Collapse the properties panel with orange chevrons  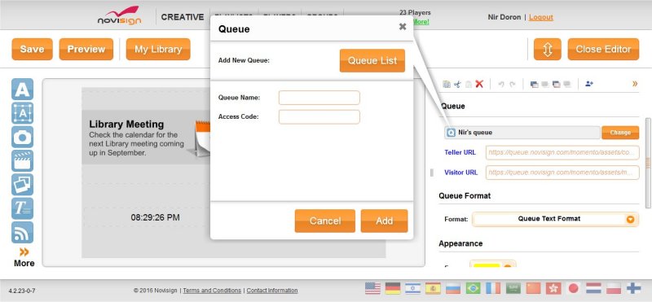635,84
